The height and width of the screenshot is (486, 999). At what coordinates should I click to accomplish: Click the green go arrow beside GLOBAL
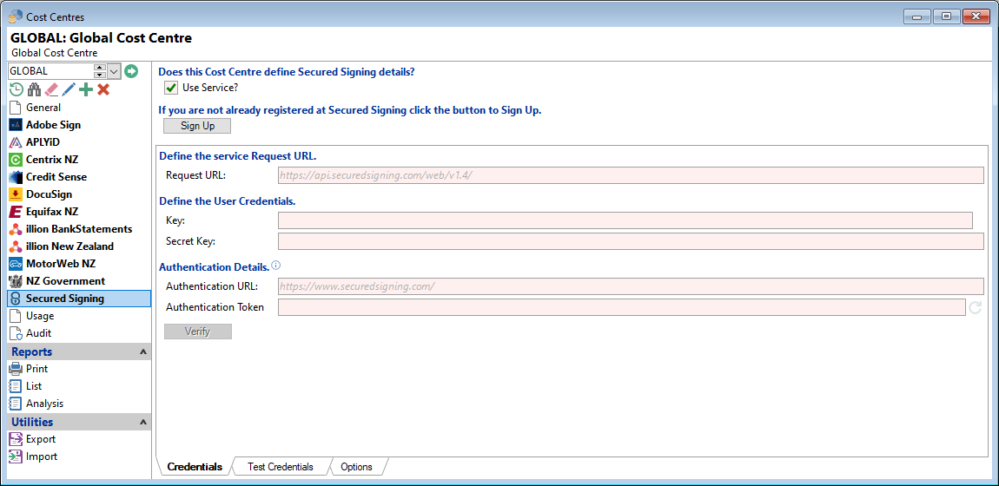click(131, 71)
